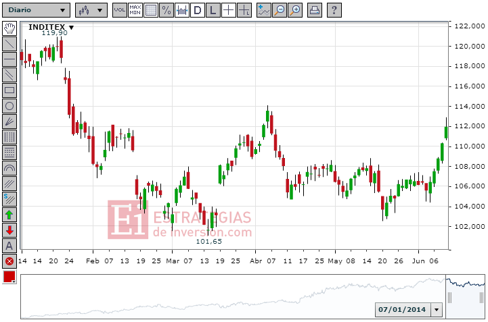Screen dimensions: 488x322
Task: Enable the crosshair cursor tool
Action: click(229, 10)
